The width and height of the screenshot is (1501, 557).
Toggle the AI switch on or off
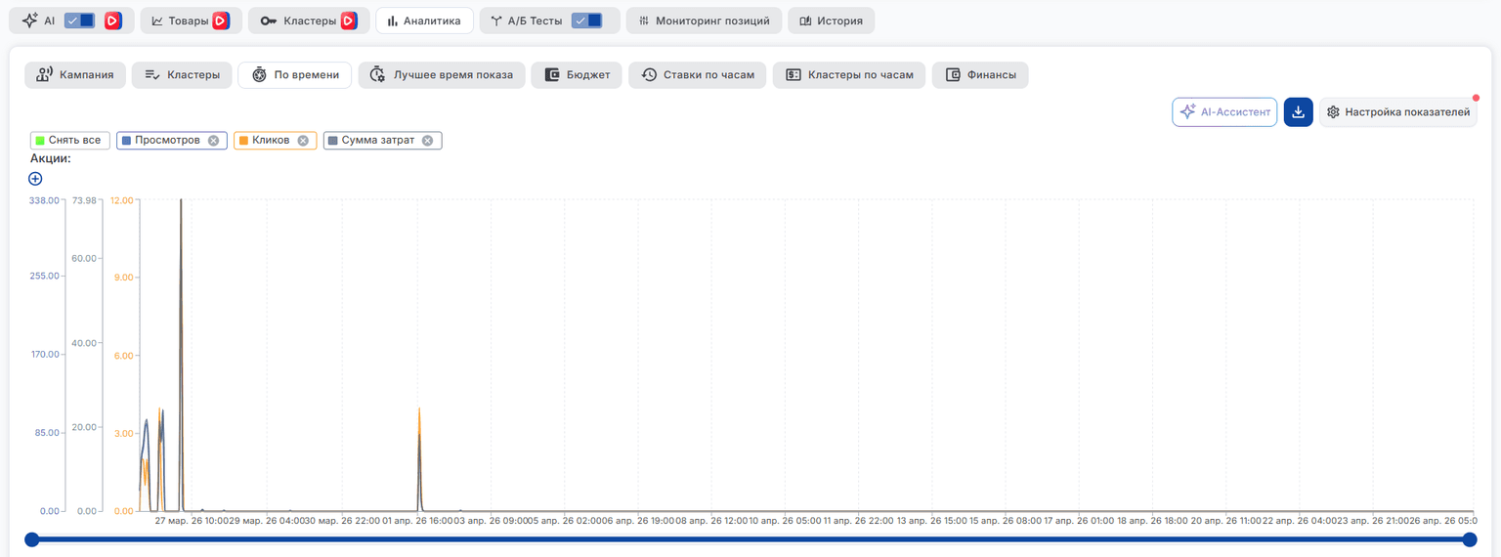pos(79,21)
